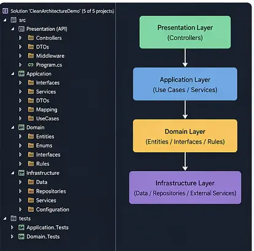
Task: Select the 'Mapping' folder label
Action: (47, 110)
